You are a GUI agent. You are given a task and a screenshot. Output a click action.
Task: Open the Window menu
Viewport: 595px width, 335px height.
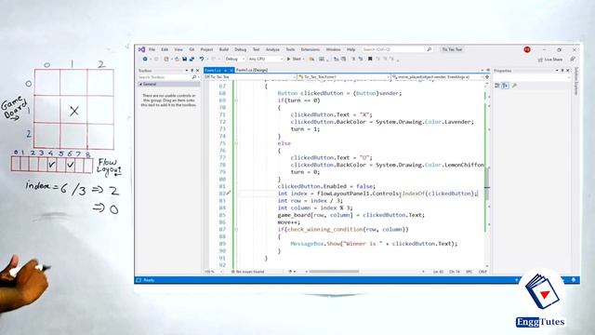point(333,49)
